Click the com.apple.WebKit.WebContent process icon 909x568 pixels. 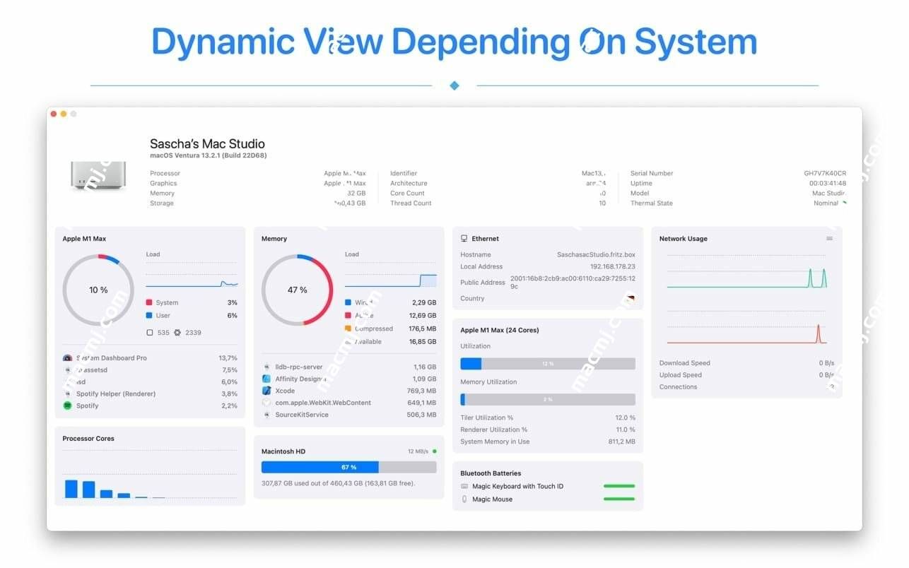coord(266,403)
